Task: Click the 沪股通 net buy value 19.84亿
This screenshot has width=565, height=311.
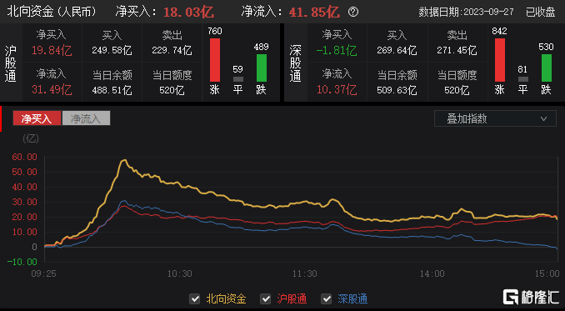Action: [52, 51]
